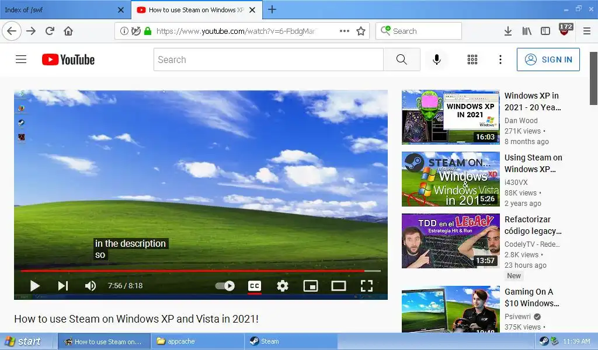This screenshot has height=350, width=598.
Task: Click the Firefox Search box
Action: coord(419,31)
